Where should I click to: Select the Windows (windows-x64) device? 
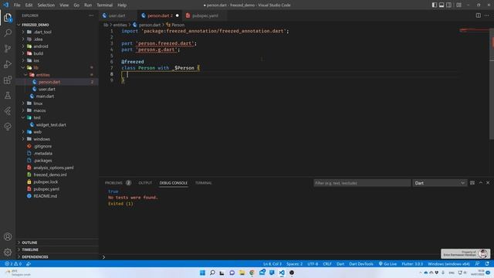448,264
